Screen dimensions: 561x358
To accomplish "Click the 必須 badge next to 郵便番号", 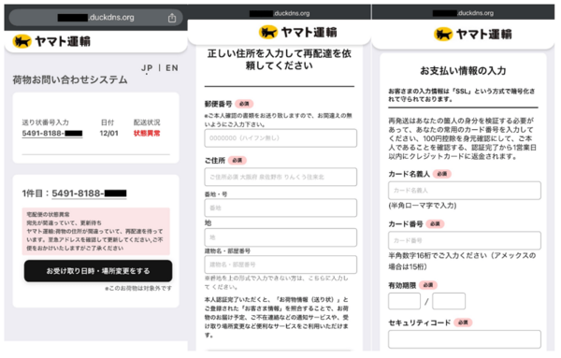I will tap(244, 104).
